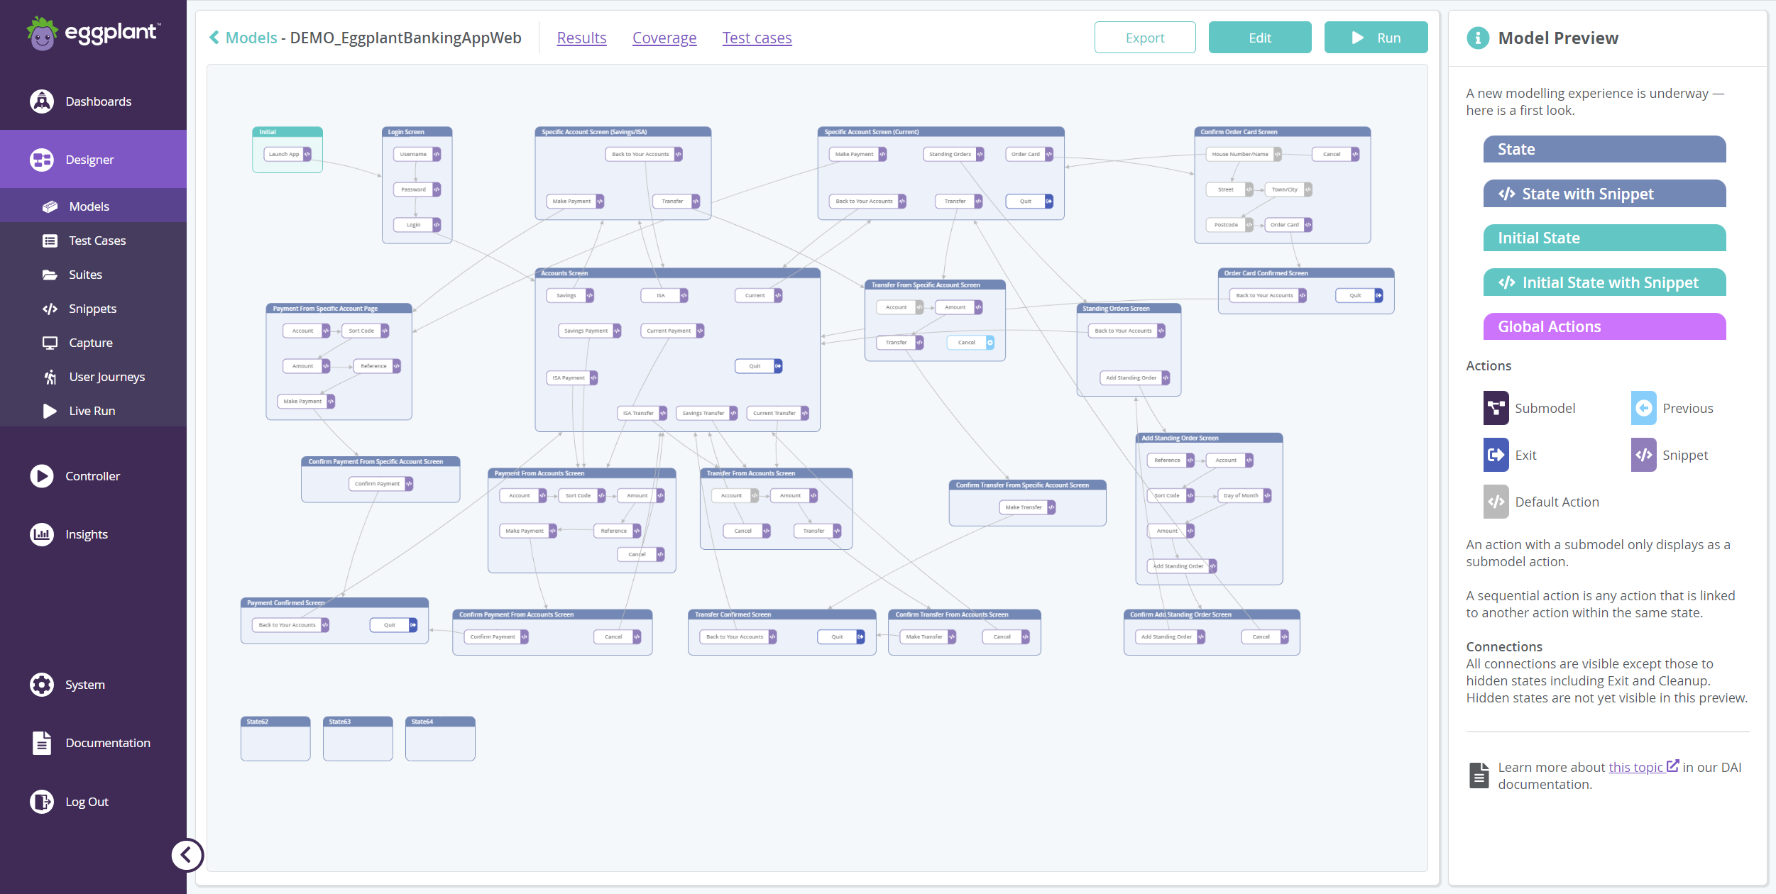Click the Global Actions legend block
This screenshot has height=894, width=1776.
(1604, 326)
